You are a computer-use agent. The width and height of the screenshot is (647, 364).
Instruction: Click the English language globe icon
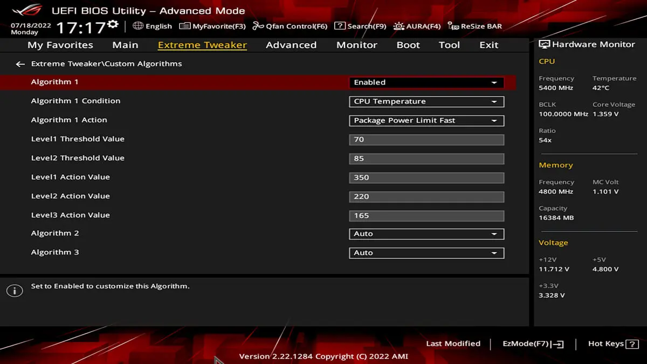pos(138,26)
